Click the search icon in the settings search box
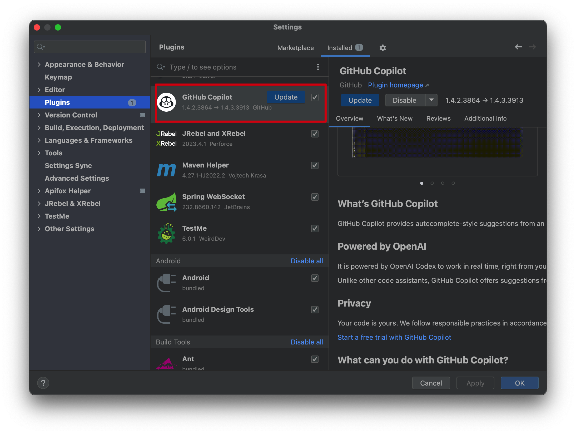Image resolution: width=576 pixels, height=434 pixels. point(41,47)
